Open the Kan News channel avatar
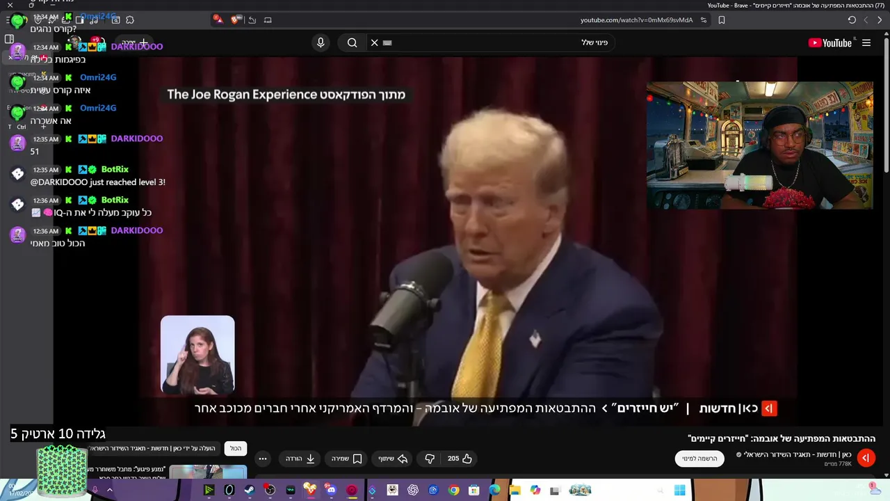This screenshot has width=890, height=501. pyautogui.click(x=866, y=458)
